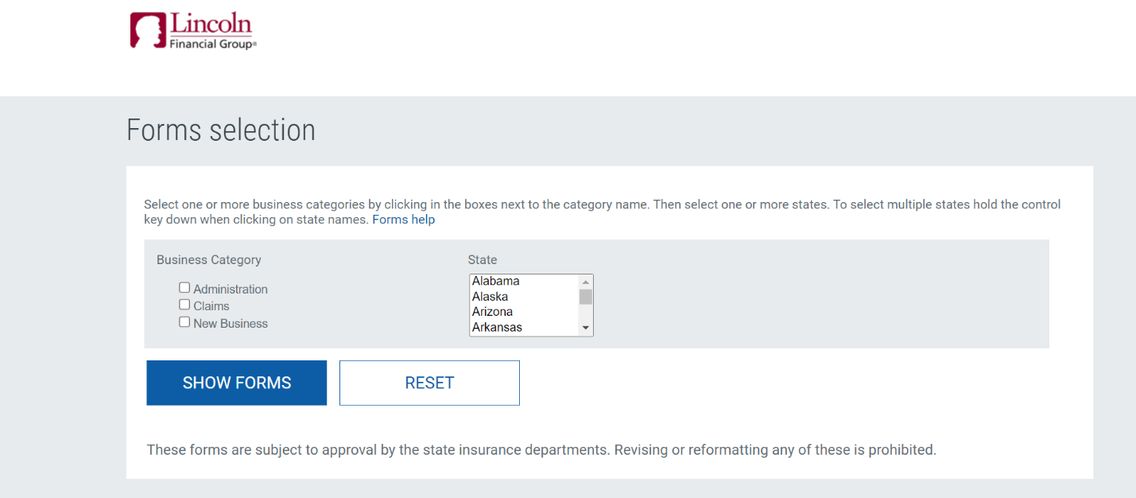
Task: Enable the Administration checkbox
Action: (x=184, y=288)
